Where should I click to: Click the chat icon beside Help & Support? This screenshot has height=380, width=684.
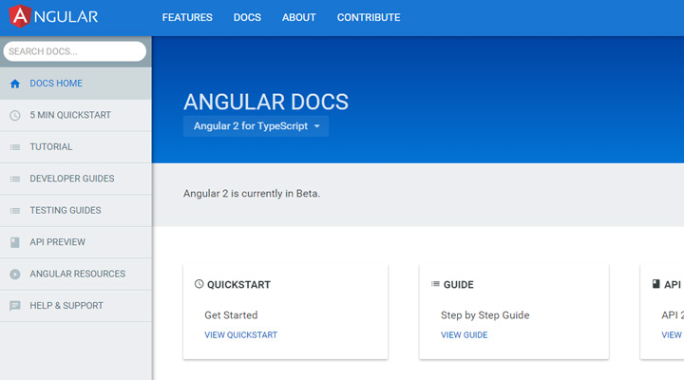pyautogui.click(x=15, y=306)
